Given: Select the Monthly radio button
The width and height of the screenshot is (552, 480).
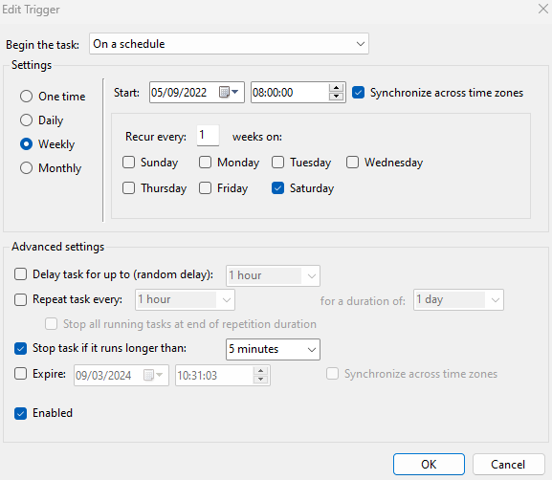Looking at the screenshot, I should (x=26, y=168).
